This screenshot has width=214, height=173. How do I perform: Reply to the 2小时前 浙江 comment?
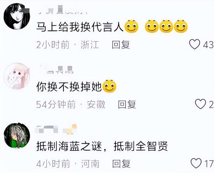pyautogui.click(x=121, y=44)
